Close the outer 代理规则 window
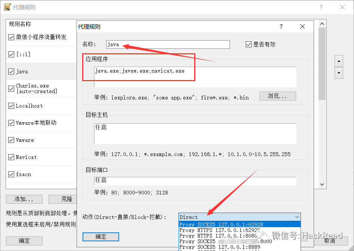This screenshot has height=251, width=354. (x=342, y=7)
